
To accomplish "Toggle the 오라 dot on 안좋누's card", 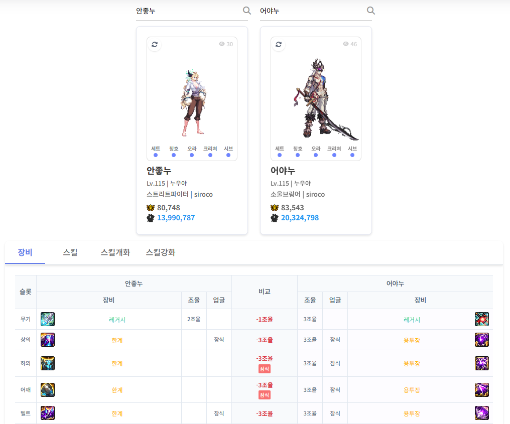I will [x=192, y=155].
